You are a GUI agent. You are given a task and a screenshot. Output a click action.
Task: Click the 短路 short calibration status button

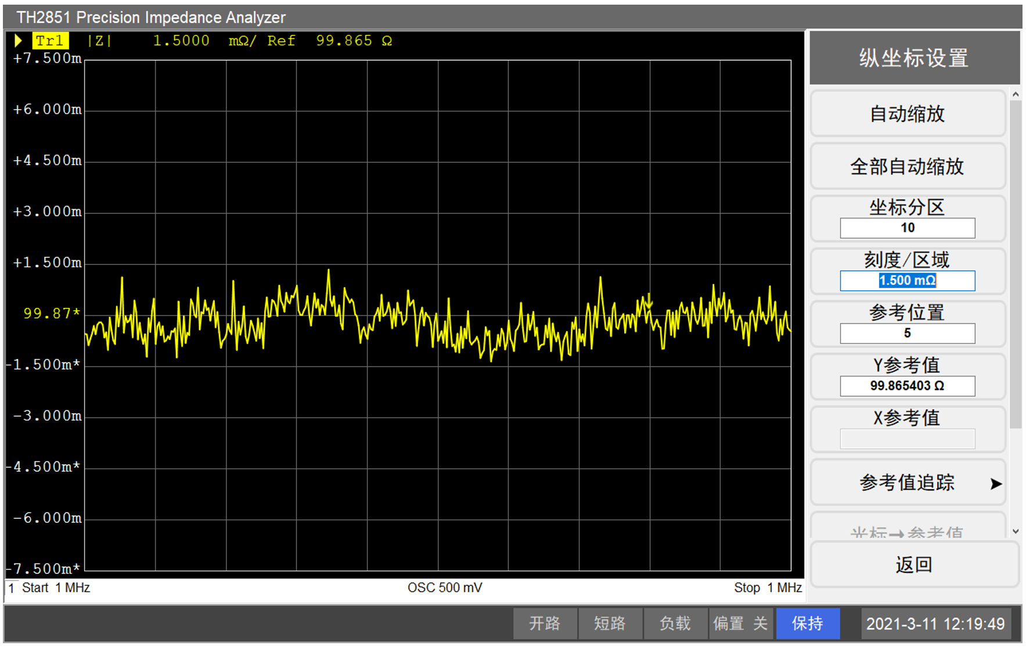click(x=610, y=623)
